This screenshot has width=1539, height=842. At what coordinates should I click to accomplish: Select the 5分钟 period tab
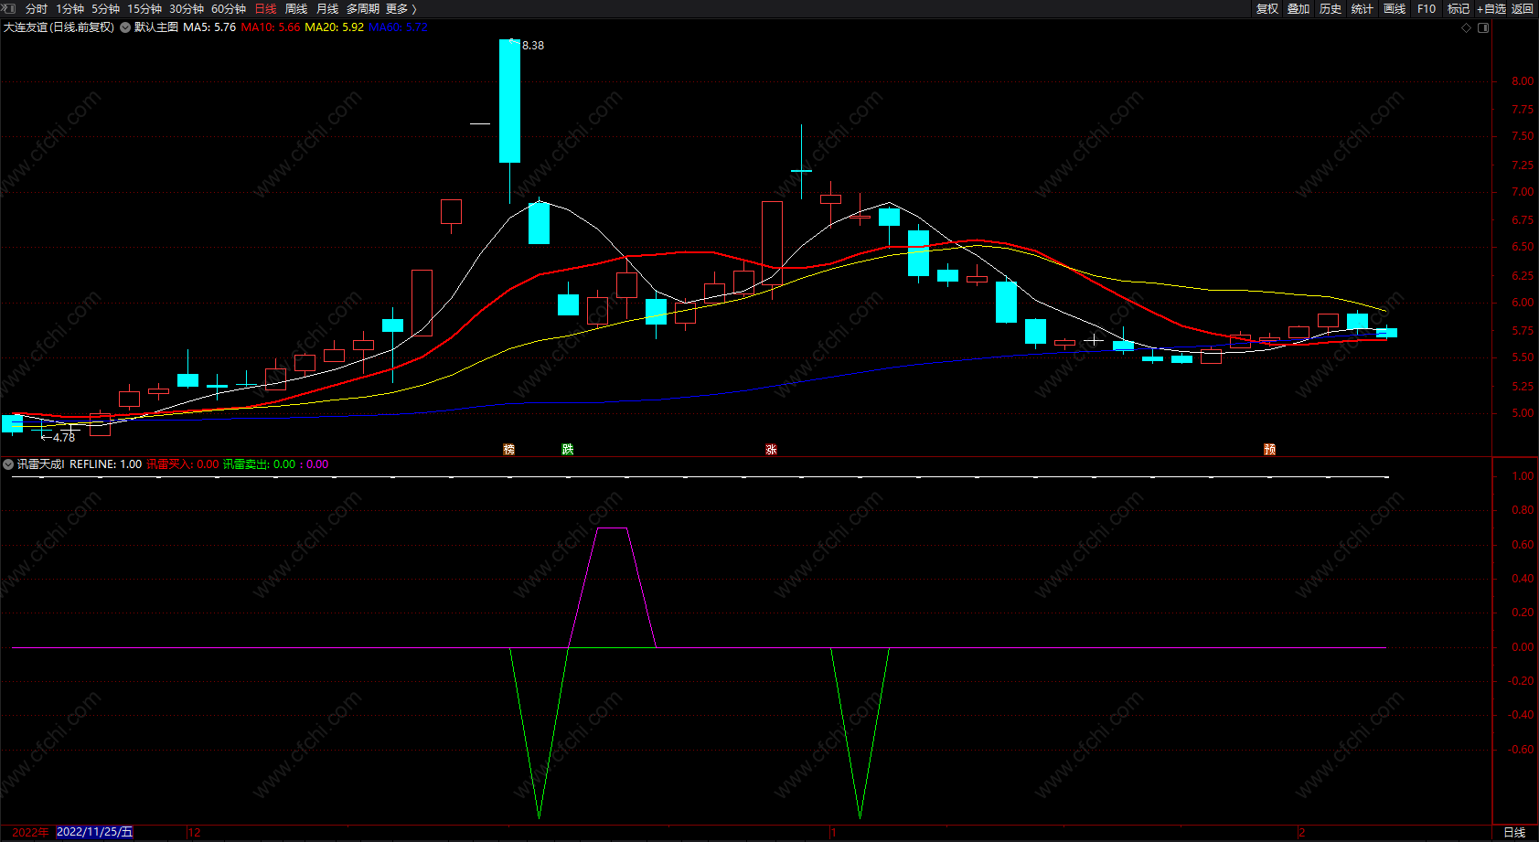pyautogui.click(x=105, y=9)
